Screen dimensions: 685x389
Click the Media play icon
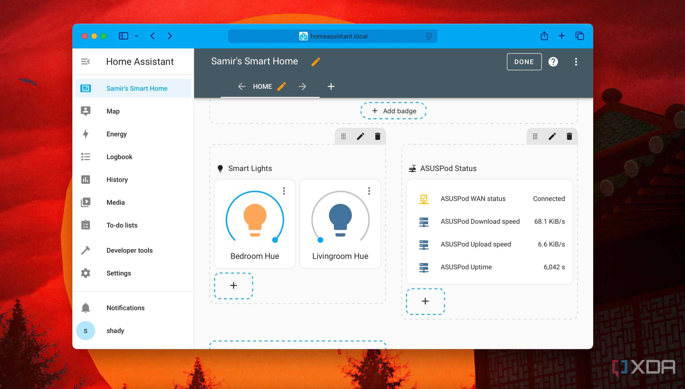(85, 202)
